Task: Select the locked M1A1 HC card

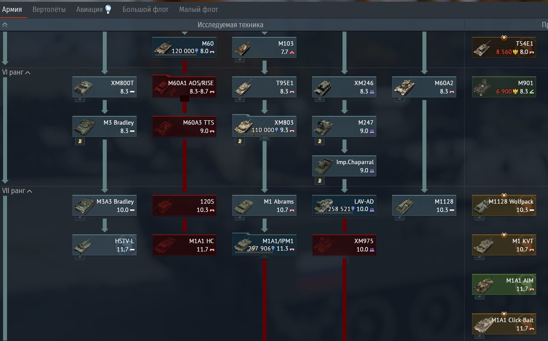Action: [x=184, y=244]
